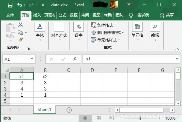Open Customize Quick Access Toolbar menu
This screenshot has width=182, height=122.
click(43, 5)
